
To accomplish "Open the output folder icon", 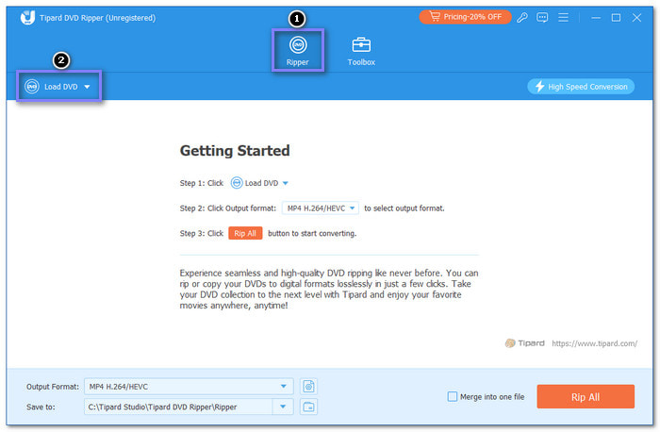I will (309, 407).
